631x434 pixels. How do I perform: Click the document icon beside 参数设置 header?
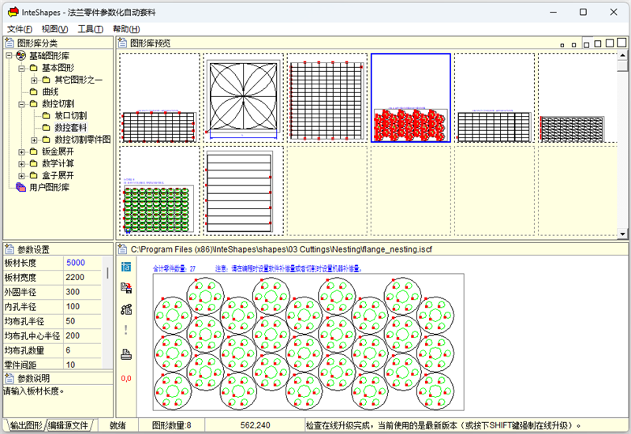pos(9,249)
